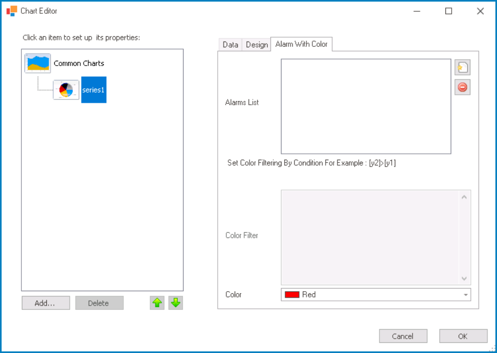Screen dimensions: 497x353
Task: Click the Add... button
Action: click(46, 303)
